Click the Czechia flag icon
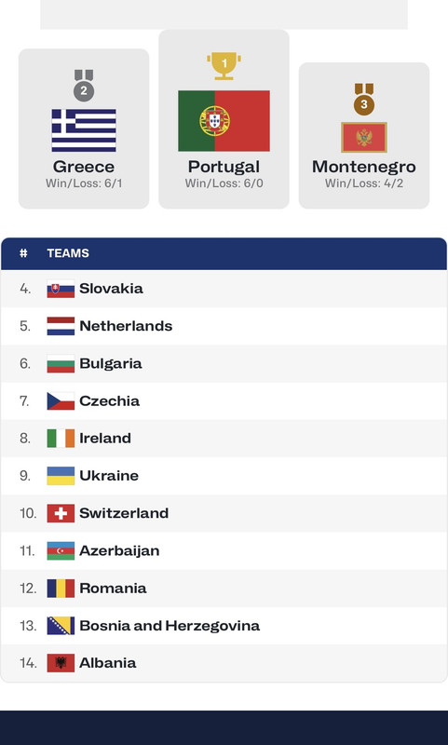This screenshot has height=745, width=448. click(61, 401)
